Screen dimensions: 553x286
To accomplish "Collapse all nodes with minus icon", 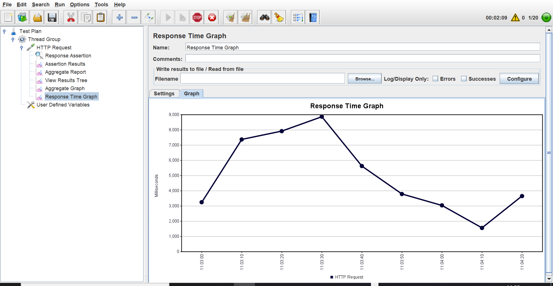I will coord(134,18).
